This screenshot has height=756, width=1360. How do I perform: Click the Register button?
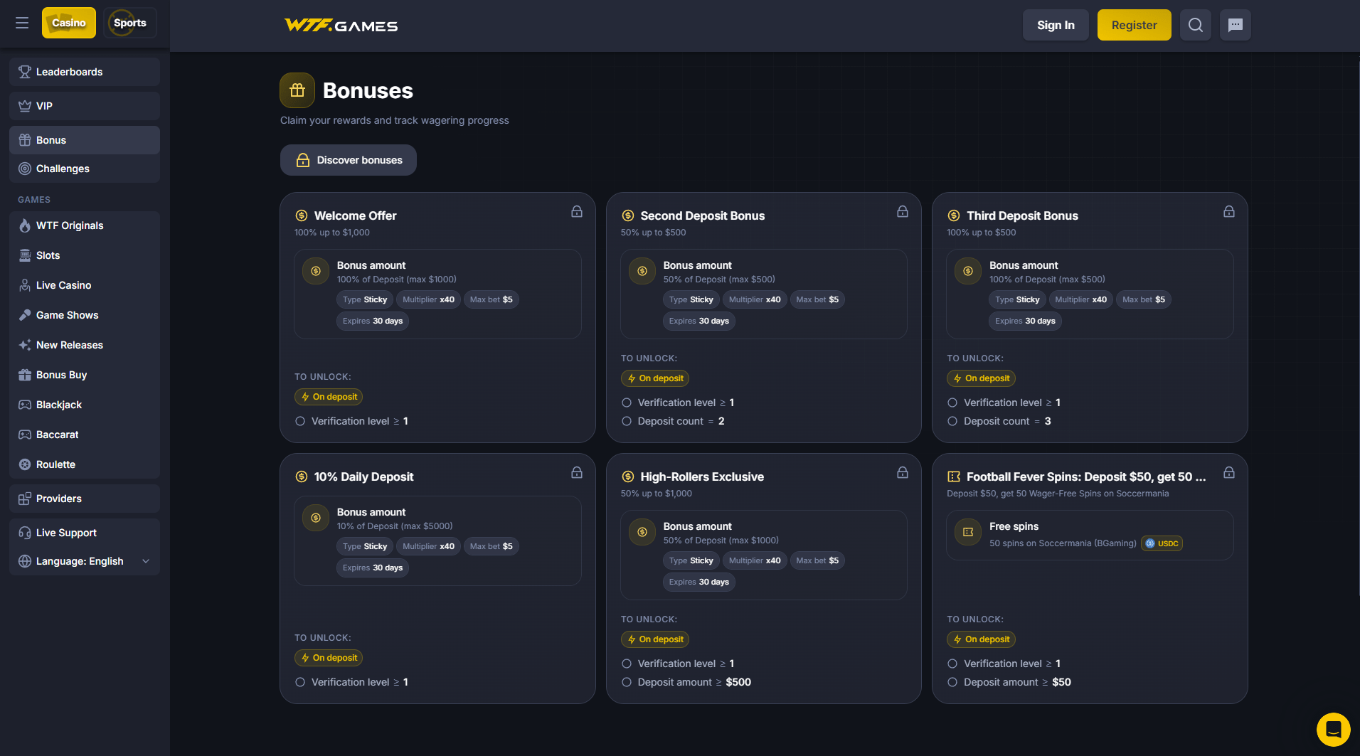click(1135, 25)
